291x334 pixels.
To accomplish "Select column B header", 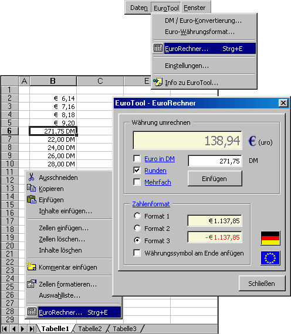I will [53, 81].
